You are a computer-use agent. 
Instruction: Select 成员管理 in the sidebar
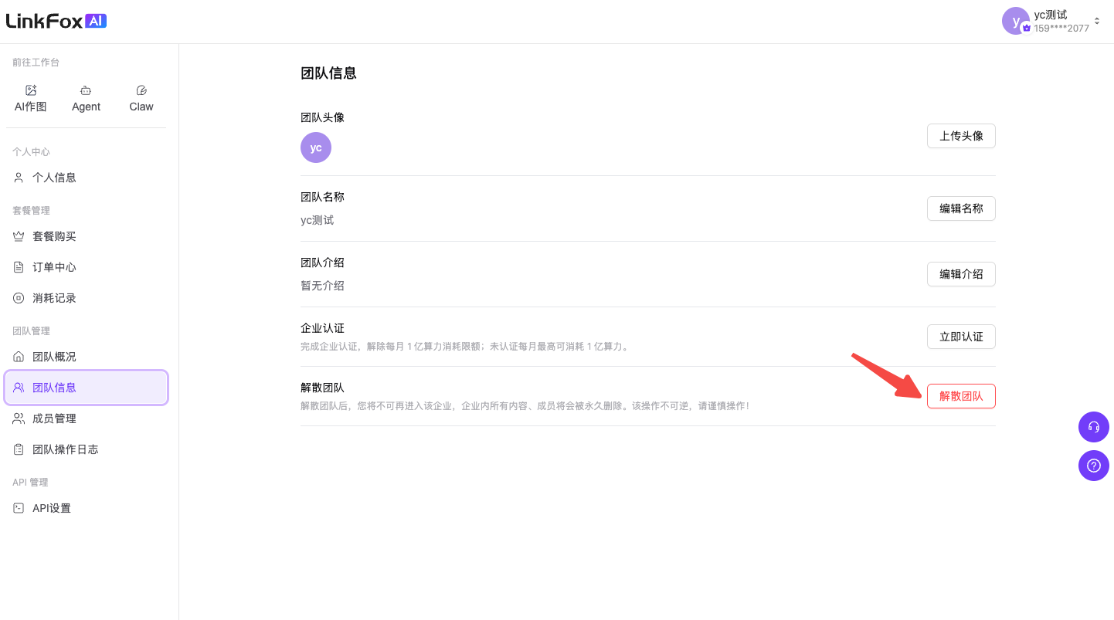(86, 418)
